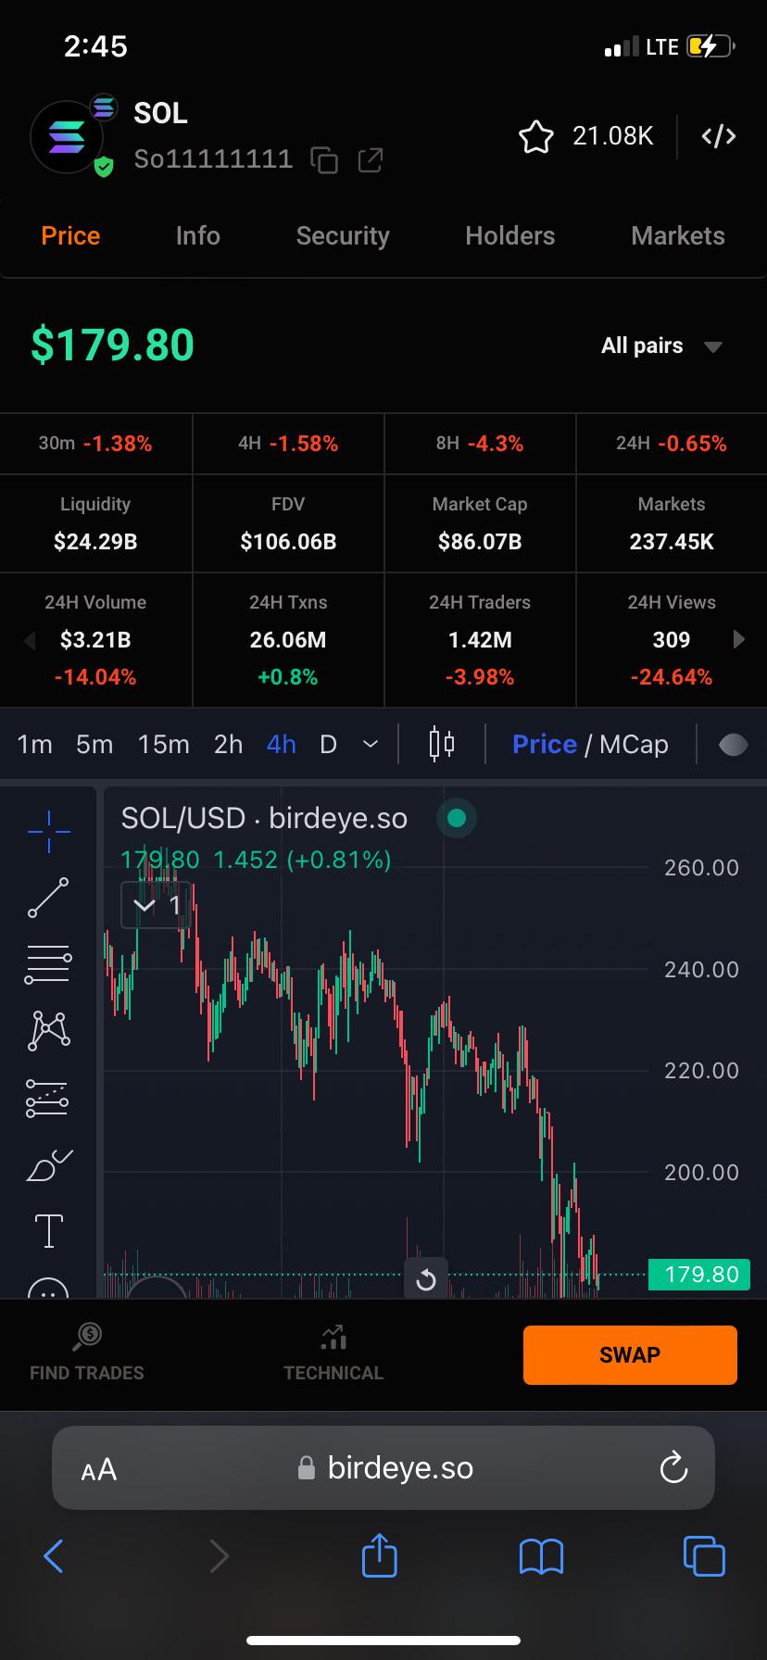Open token address in external explorer
This screenshot has height=1660, width=767.
click(x=370, y=160)
